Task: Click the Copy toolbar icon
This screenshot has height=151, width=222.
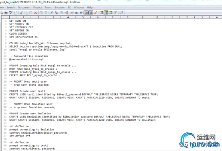Action: [x=26, y=12]
